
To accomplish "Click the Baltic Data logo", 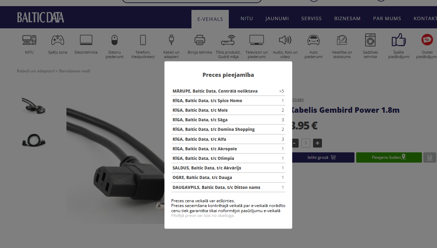I will click(x=41, y=17).
